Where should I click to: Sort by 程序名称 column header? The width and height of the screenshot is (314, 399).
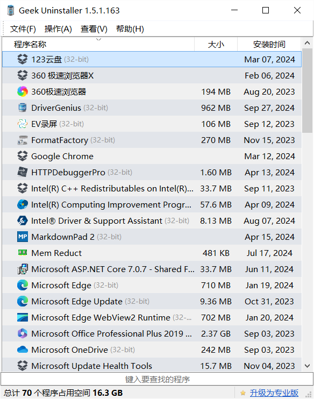pos(98,44)
